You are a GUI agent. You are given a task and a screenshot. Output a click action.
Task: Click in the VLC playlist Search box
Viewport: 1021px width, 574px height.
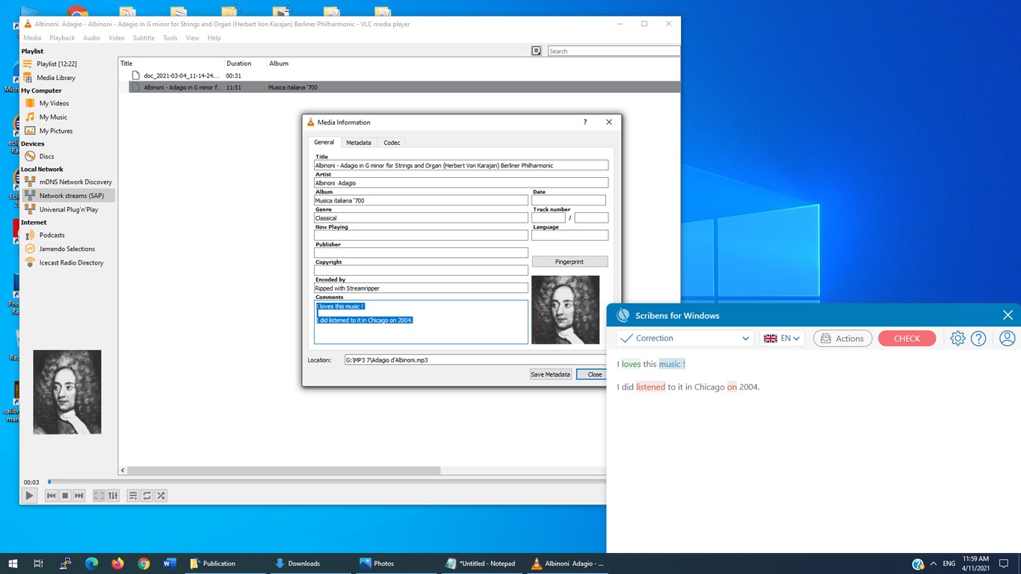(x=614, y=51)
